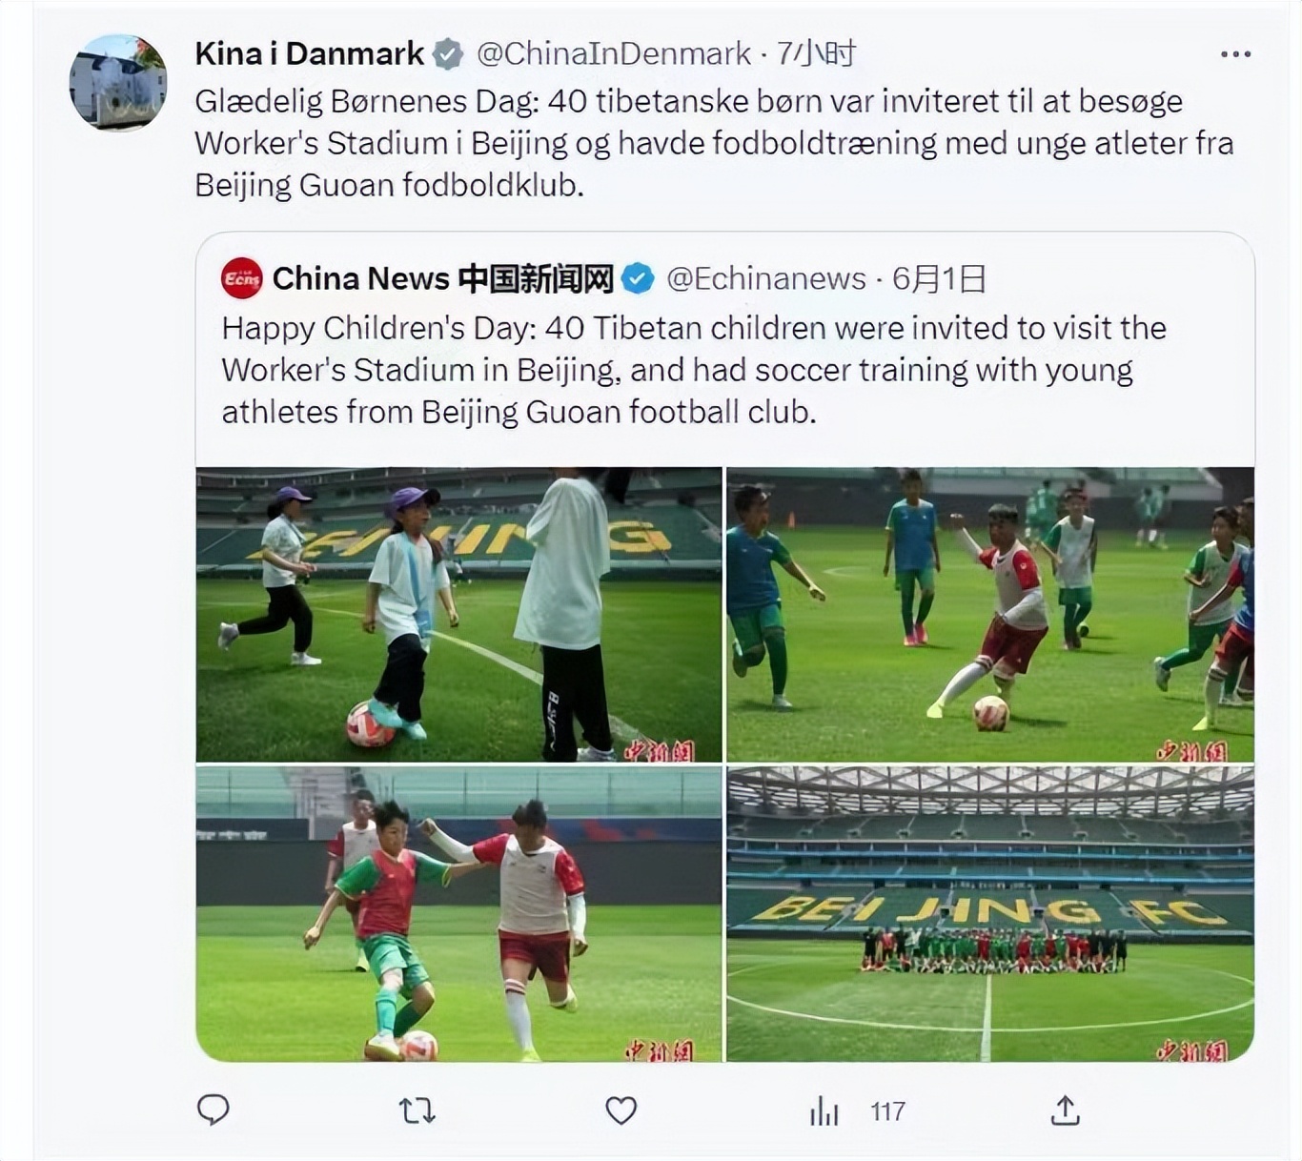Image resolution: width=1302 pixels, height=1161 pixels.
Task: Open the 7小时 timestamp link
Action: [816, 53]
